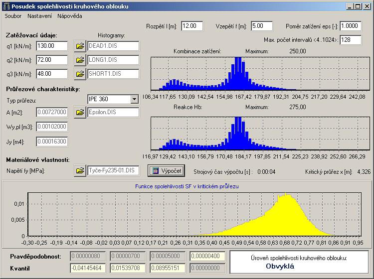Browse for the Epsilon.DIS histogram file
This screenshot has width=374, height=279.
[80, 112]
